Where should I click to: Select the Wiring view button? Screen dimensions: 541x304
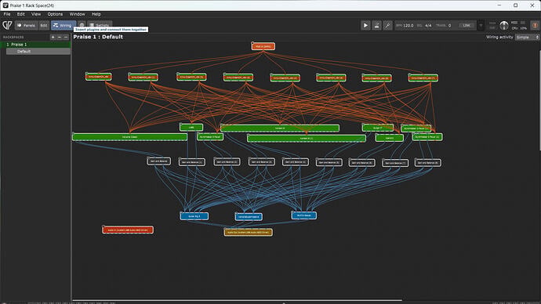click(x=64, y=25)
